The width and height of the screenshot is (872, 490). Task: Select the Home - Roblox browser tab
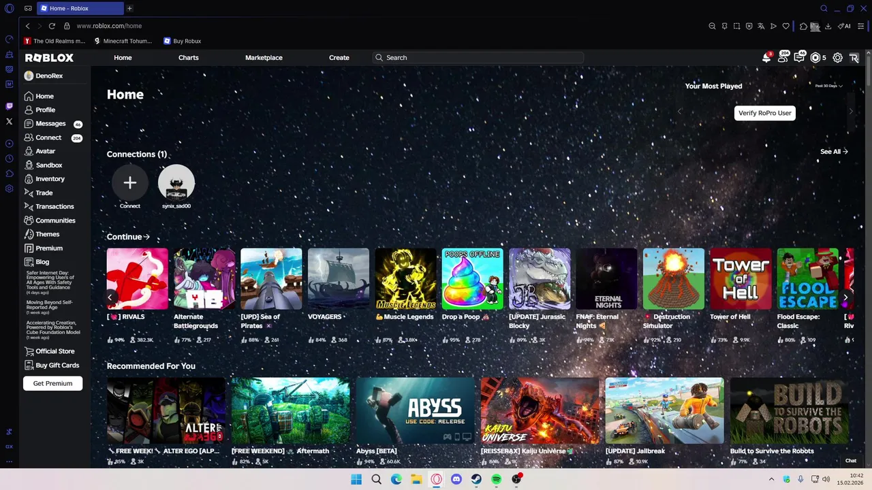[79, 8]
